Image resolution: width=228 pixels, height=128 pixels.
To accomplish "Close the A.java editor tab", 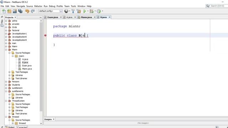I will click(75, 17).
